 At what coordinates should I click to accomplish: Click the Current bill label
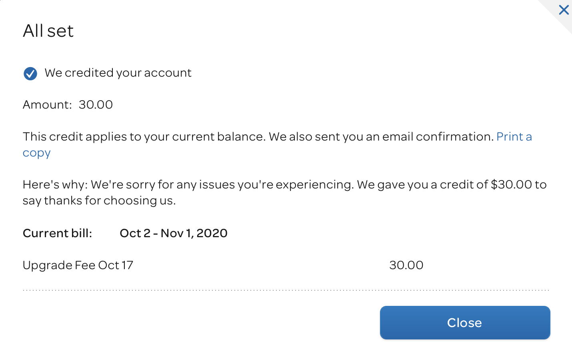(x=57, y=233)
